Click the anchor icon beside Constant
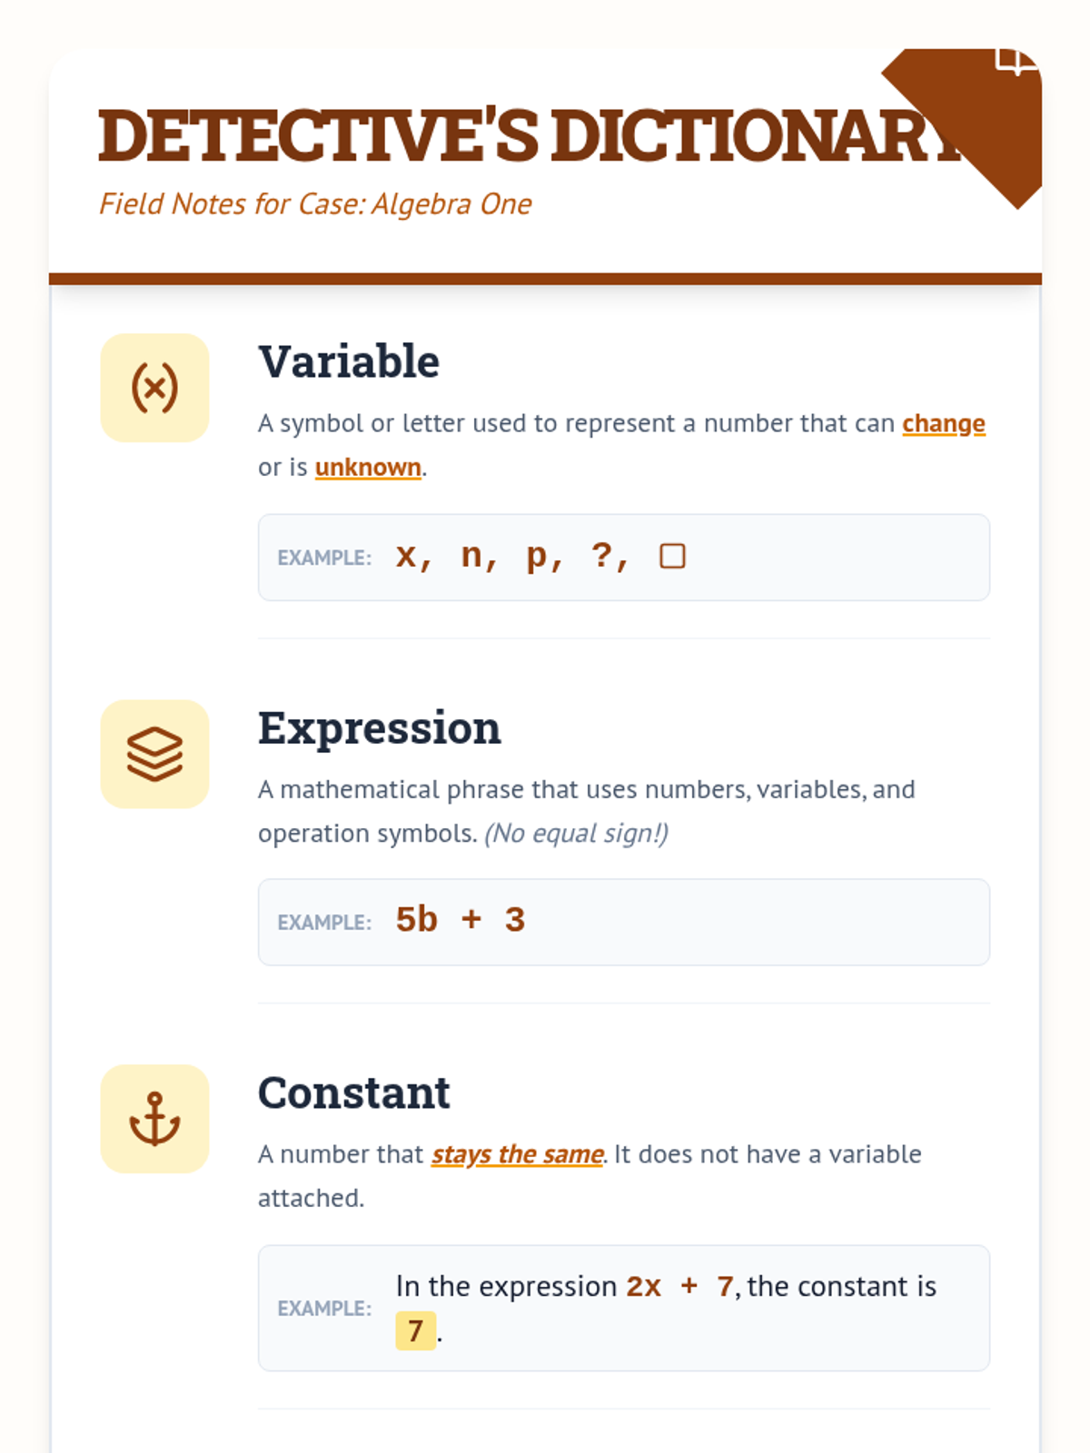1090x1453 pixels. tap(154, 1119)
